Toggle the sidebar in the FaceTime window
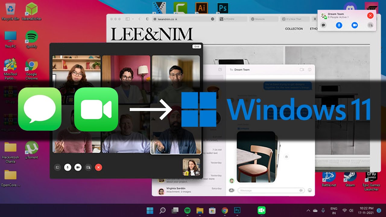The image size is (386, 217). 57,167
